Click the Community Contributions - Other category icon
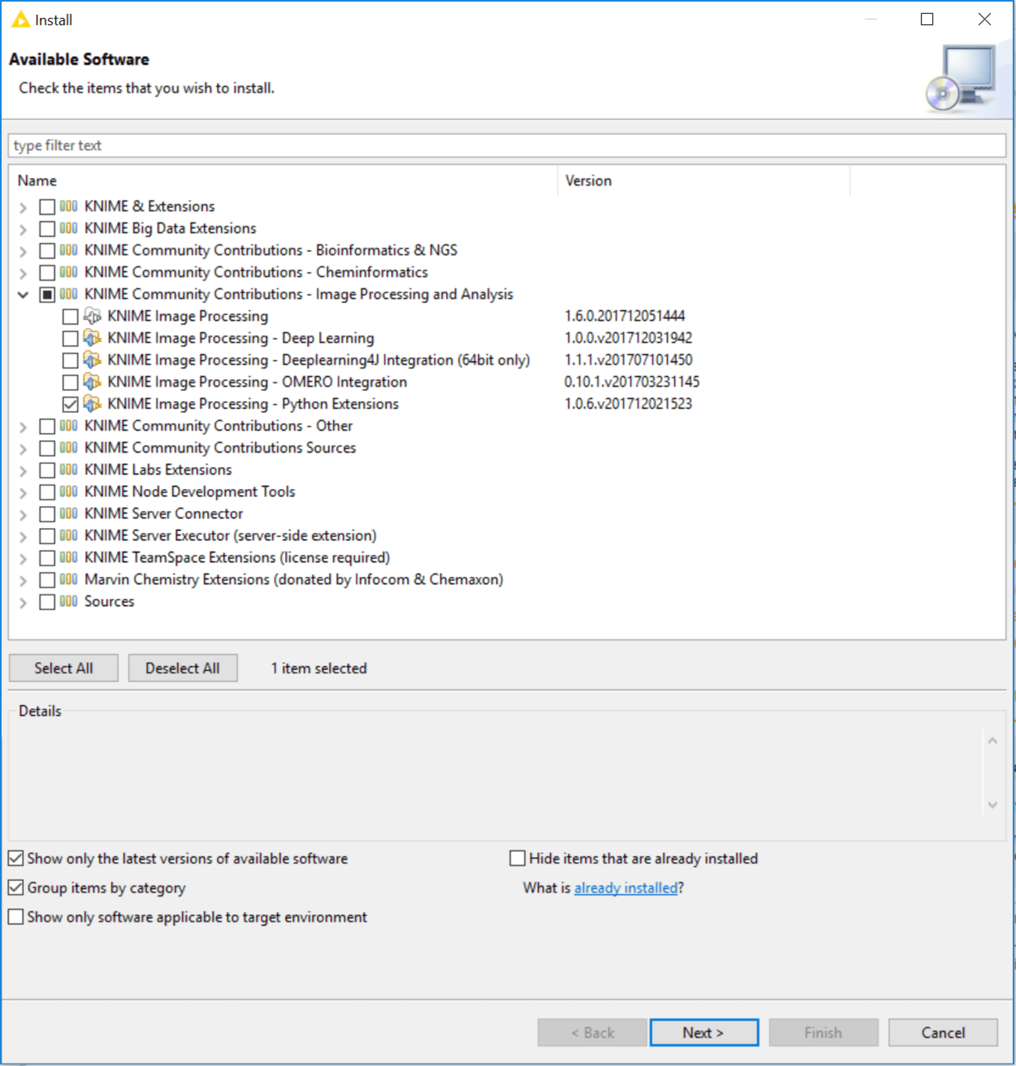This screenshot has width=1016, height=1066. pyautogui.click(x=68, y=425)
